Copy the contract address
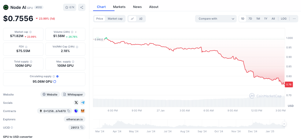Screen dimensions: 301x139 tap(69, 111)
